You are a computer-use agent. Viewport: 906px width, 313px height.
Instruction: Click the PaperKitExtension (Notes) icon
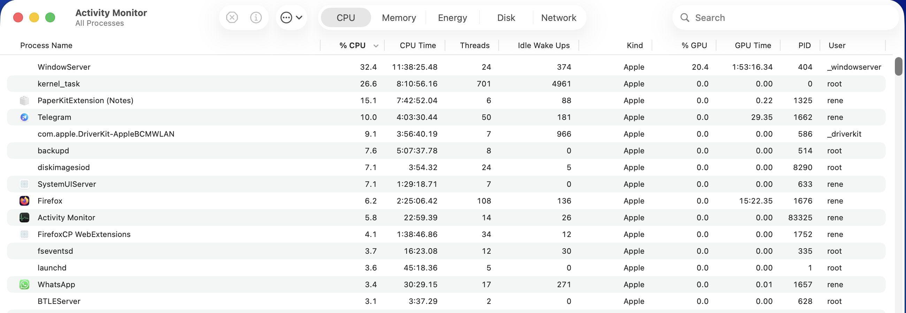click(24, 100)
